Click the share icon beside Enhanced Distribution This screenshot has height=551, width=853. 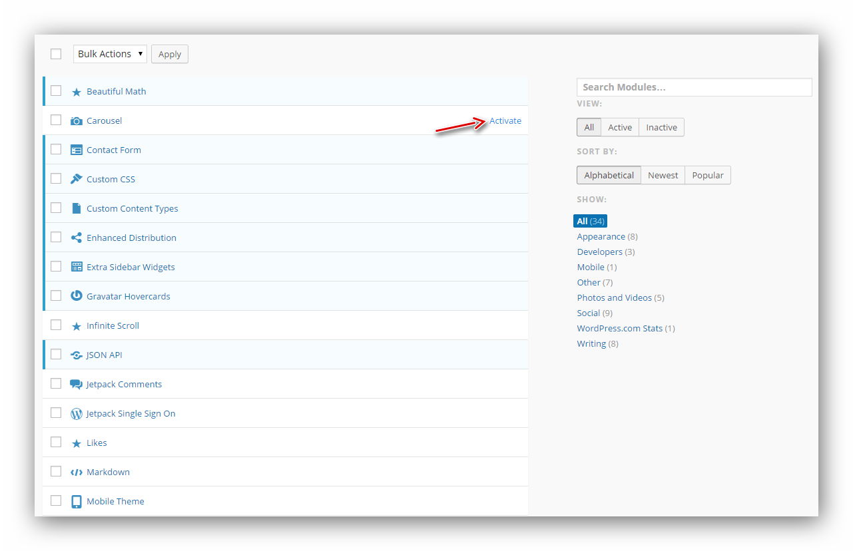77,238
